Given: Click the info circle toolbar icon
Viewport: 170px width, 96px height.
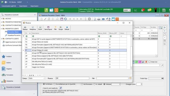Looking at the screenshot, I should coord(89,19).
